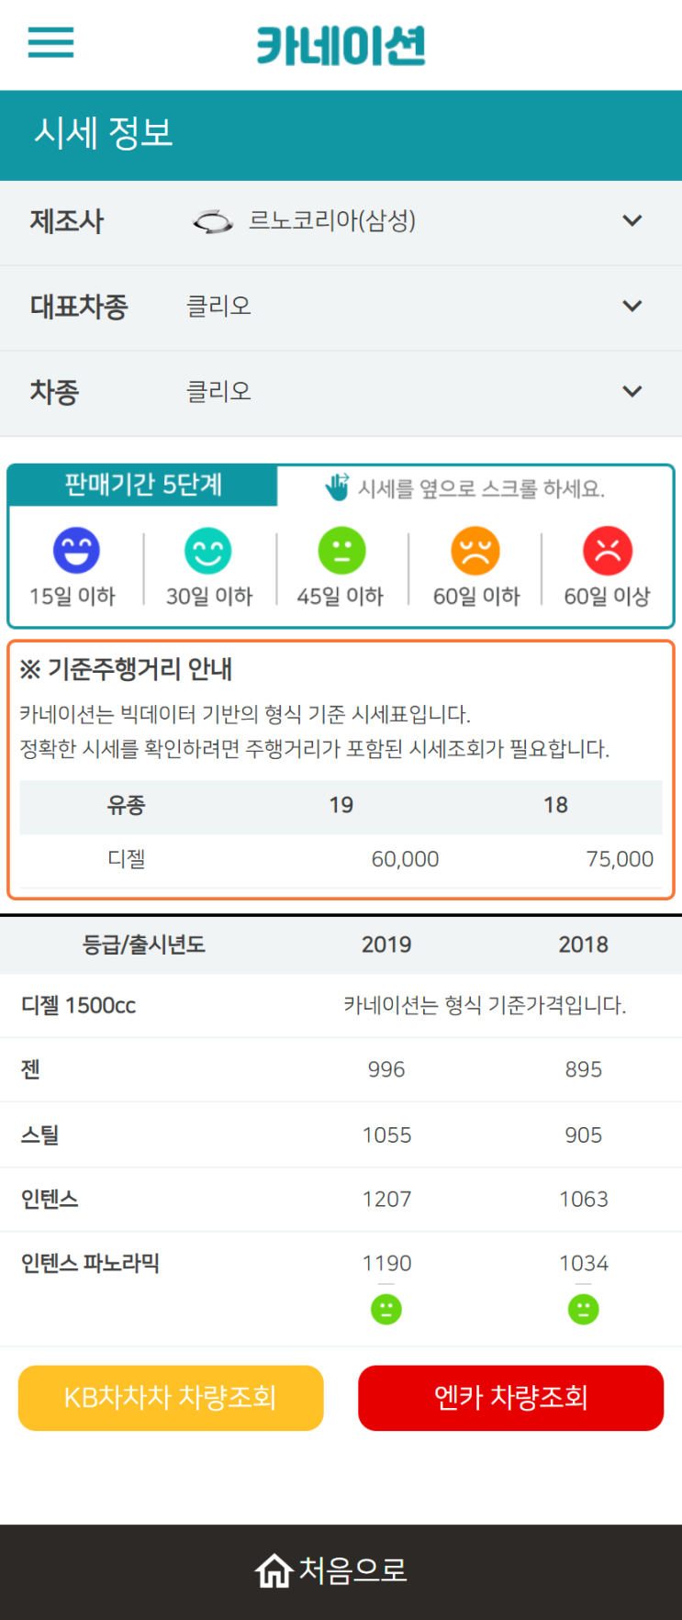This screenshot has width=682, height=1620.
Task: Open 차종 selector showing 클리오
Action: tap(341, 393)
